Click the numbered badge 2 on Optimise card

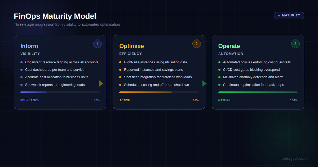coord(196,43)
